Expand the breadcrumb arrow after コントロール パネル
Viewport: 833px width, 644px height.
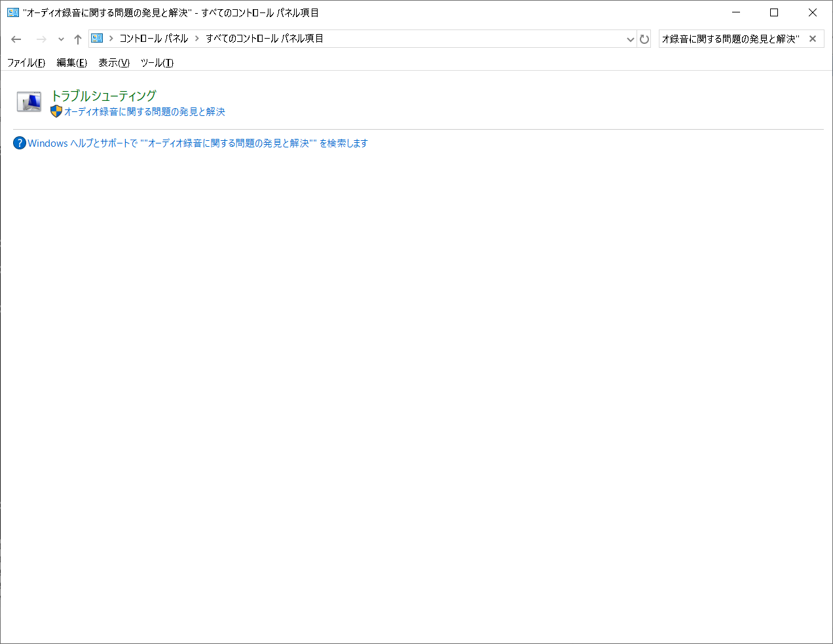click(x=195, y=38)
